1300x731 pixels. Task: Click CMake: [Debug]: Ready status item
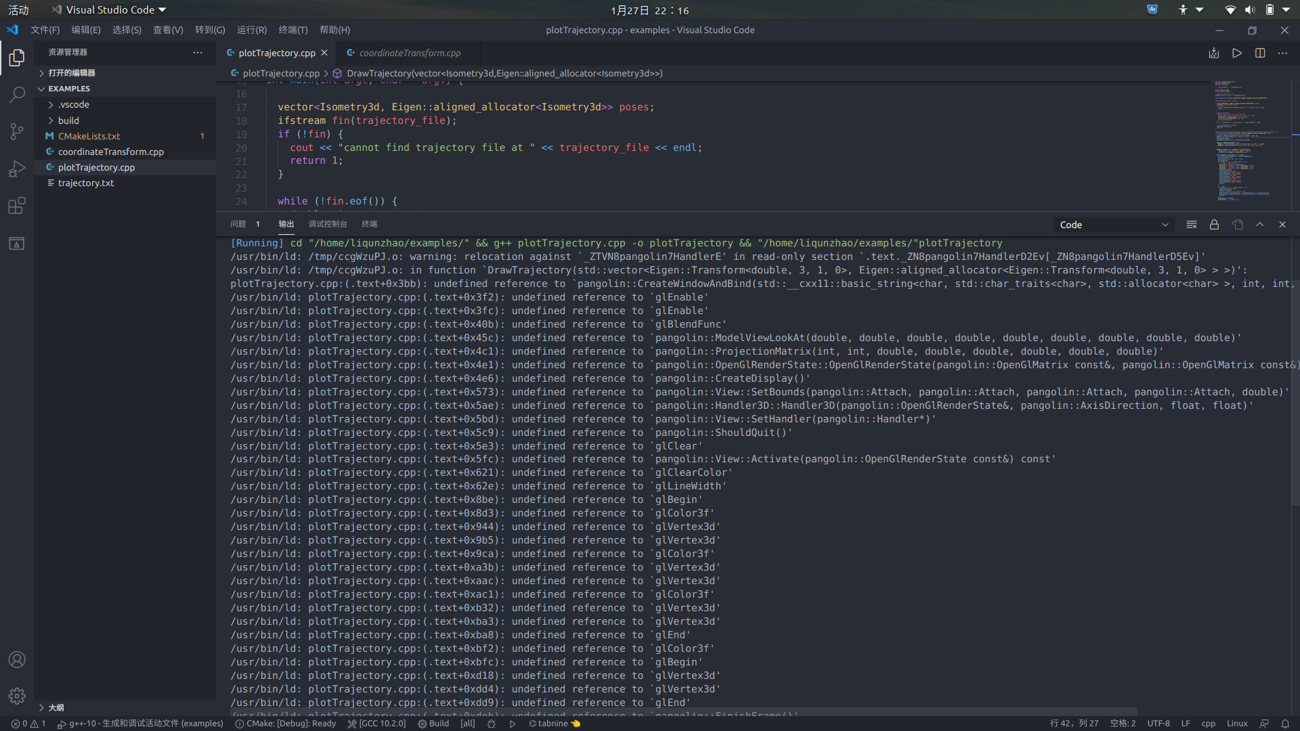[285, 724]
